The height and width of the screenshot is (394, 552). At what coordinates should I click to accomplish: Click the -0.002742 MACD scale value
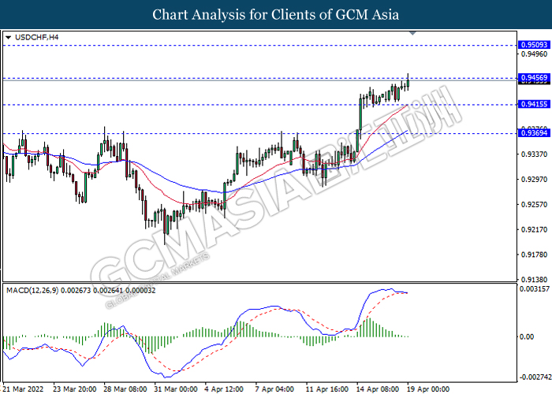pos(535,377)
